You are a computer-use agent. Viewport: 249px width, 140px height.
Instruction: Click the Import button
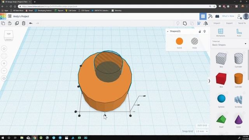point(217,23)
